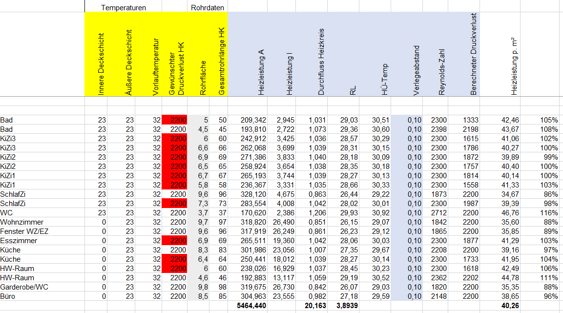Select the Durchfluss value 1,206

point(317,213)
